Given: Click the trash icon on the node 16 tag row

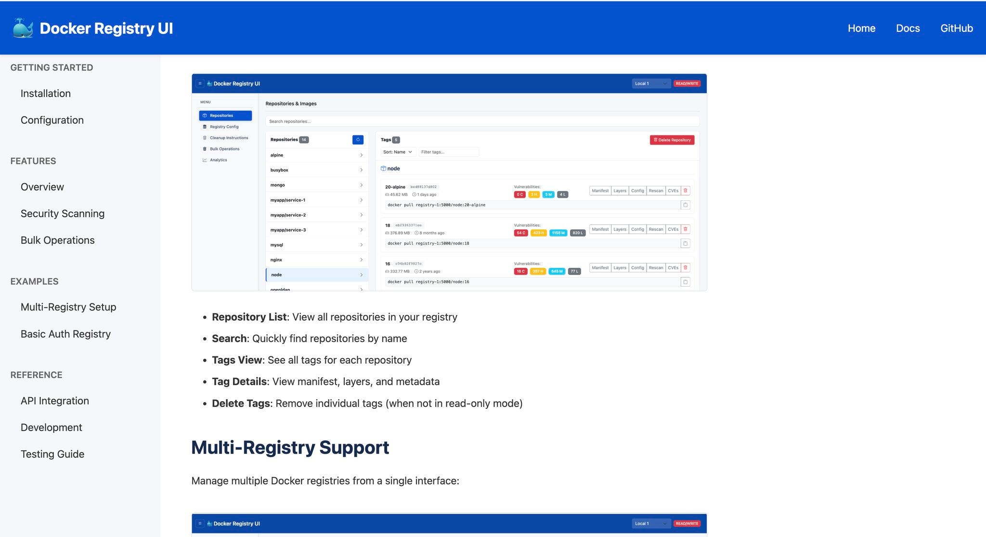Looking at the screenshot, I should (686, 268).
